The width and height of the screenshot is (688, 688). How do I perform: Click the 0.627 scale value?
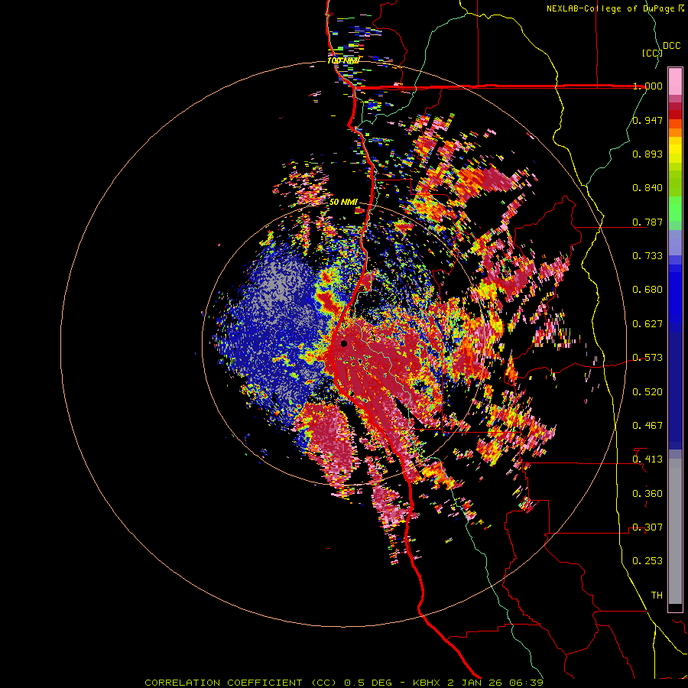[647, 324]
